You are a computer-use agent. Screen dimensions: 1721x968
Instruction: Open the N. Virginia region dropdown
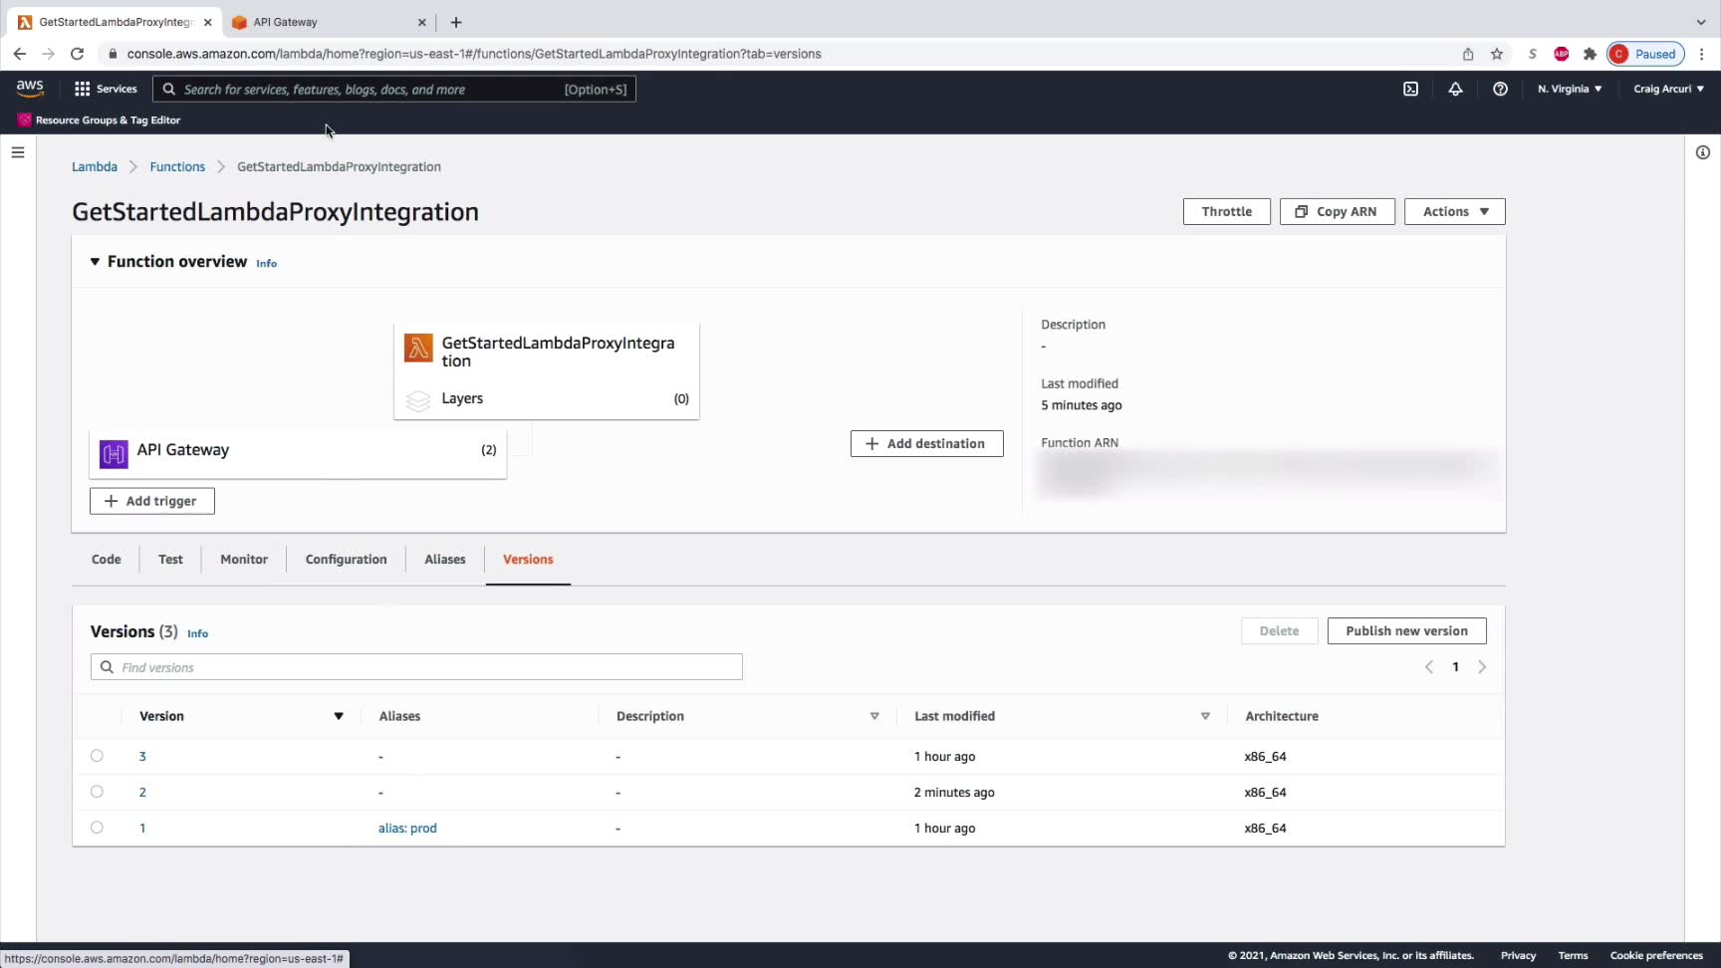point(1570,89)
